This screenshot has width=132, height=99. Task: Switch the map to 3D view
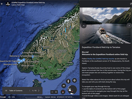[64, 86]
